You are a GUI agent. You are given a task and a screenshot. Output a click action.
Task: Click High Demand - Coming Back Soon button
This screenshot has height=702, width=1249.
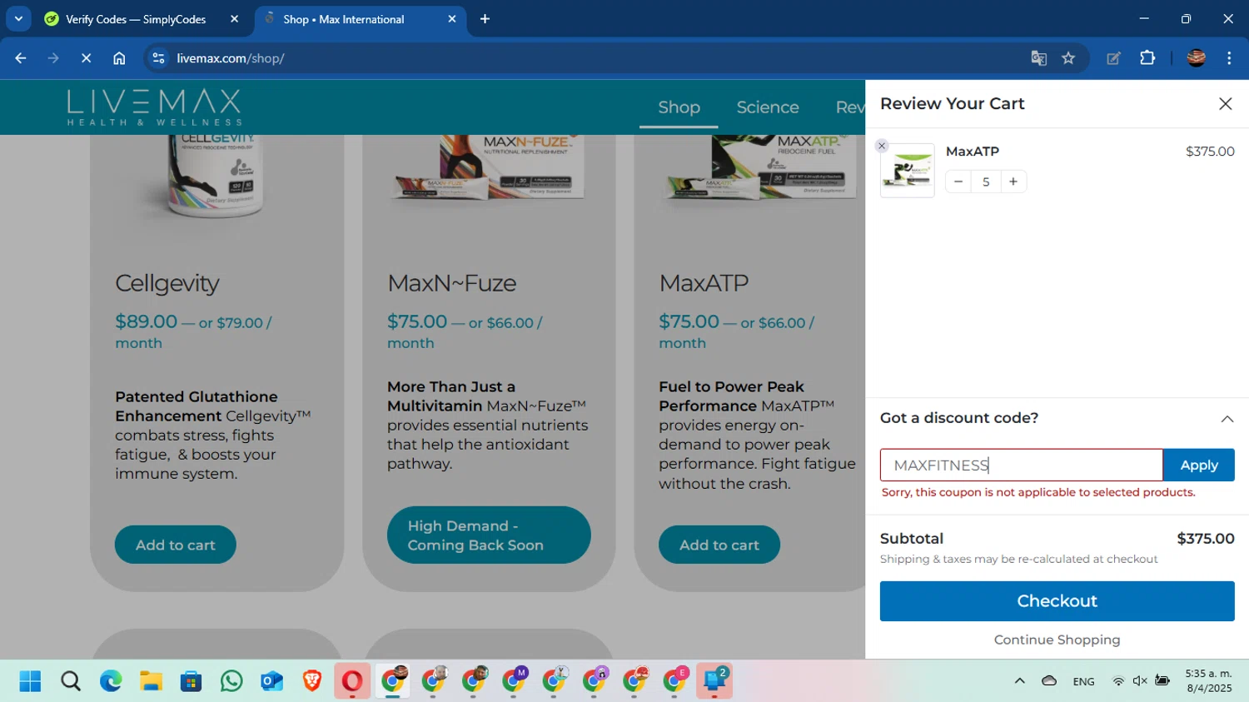(x=489, y=535)
